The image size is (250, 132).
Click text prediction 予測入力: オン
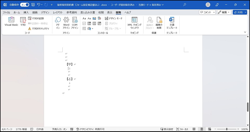(x=59, y=129)
